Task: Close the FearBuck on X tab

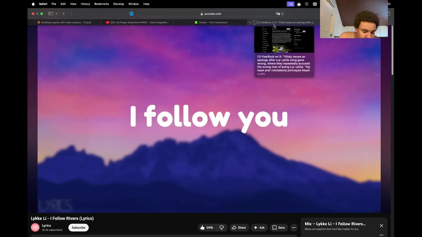Action: (250, 22)
